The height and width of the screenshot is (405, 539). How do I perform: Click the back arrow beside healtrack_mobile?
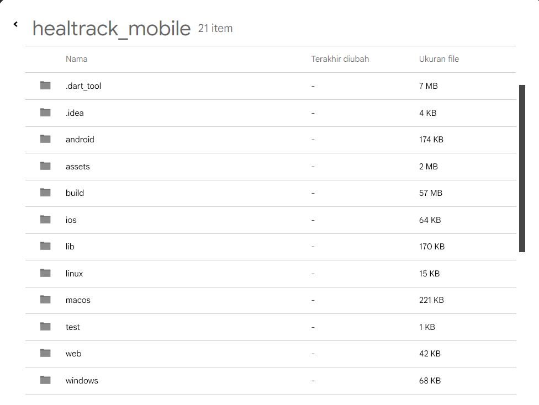[15, 24]
